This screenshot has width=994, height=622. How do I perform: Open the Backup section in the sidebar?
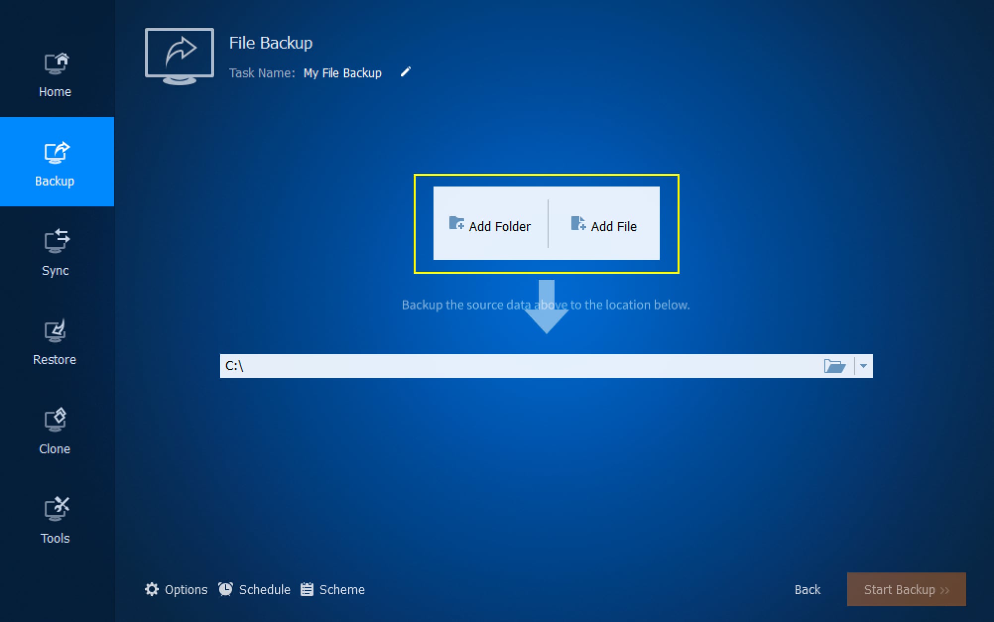click(56, 161)
